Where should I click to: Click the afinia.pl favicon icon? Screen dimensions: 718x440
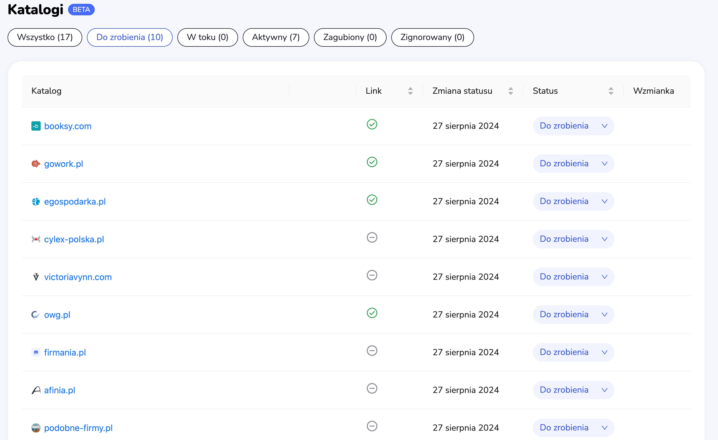36,390
